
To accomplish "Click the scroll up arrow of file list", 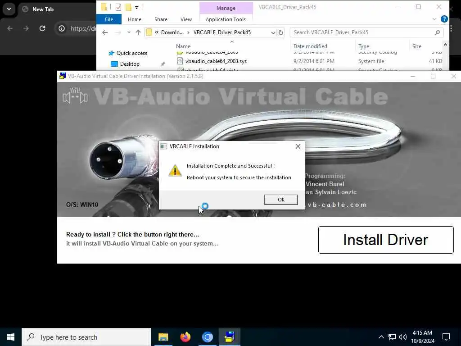I will (x=445, y=45).
